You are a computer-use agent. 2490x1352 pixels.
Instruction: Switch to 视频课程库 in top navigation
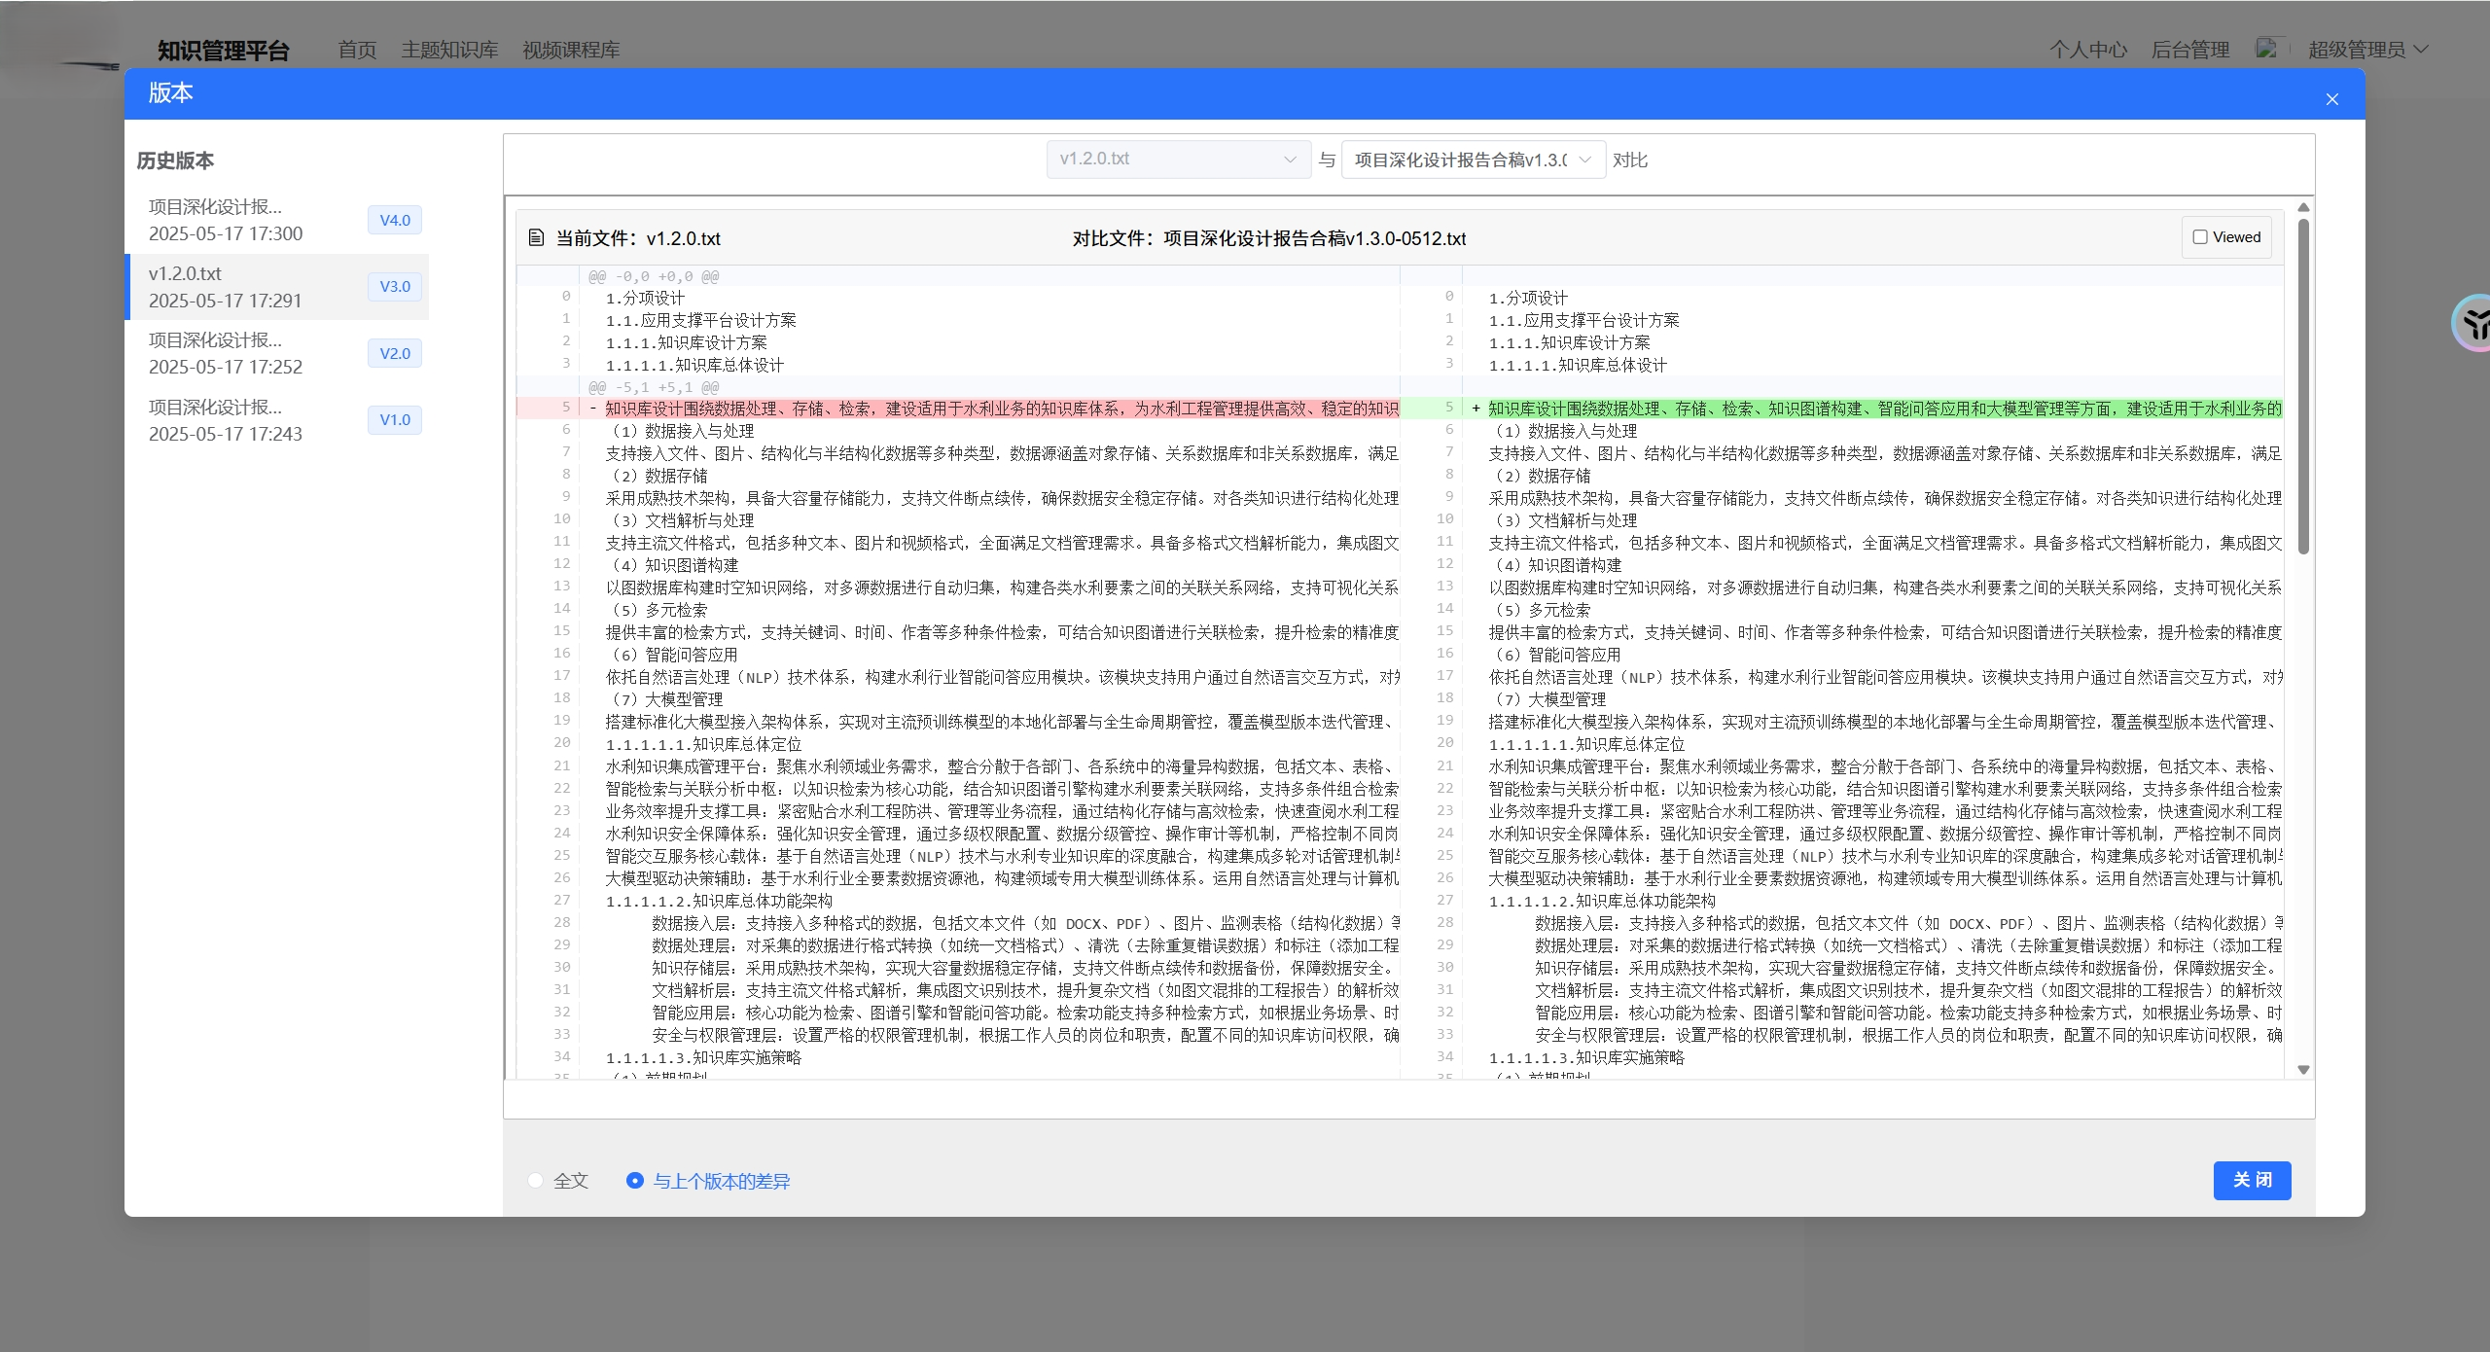pos(570,50)
